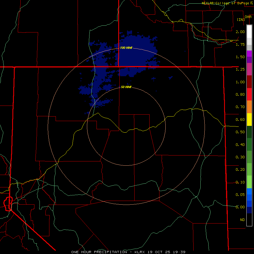The height and width of the screenshot is (254, 254).
Task: Select the bright magenta legend swatch
Action: pyautogui.click(x=249, y=54)
